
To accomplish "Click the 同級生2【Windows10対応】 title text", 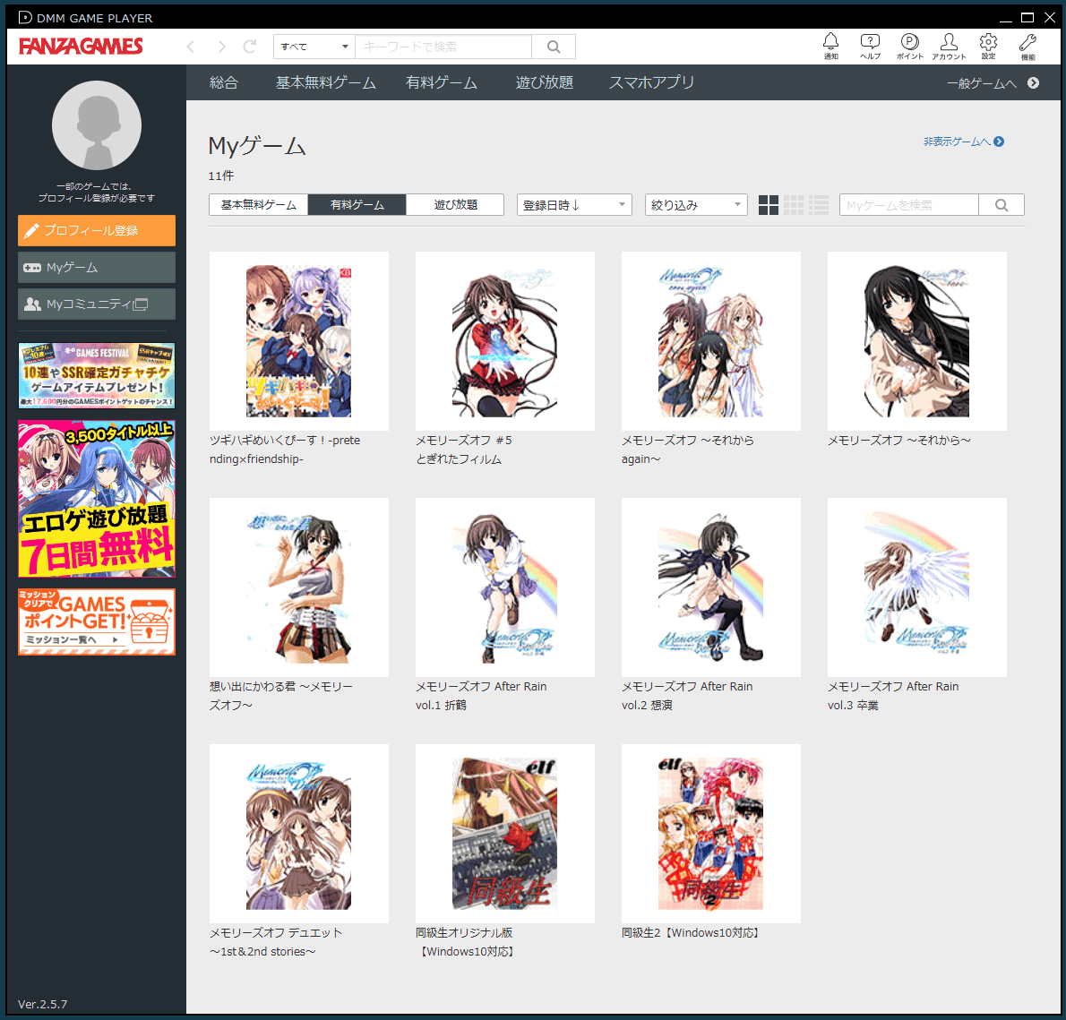I will click(692, 933).
